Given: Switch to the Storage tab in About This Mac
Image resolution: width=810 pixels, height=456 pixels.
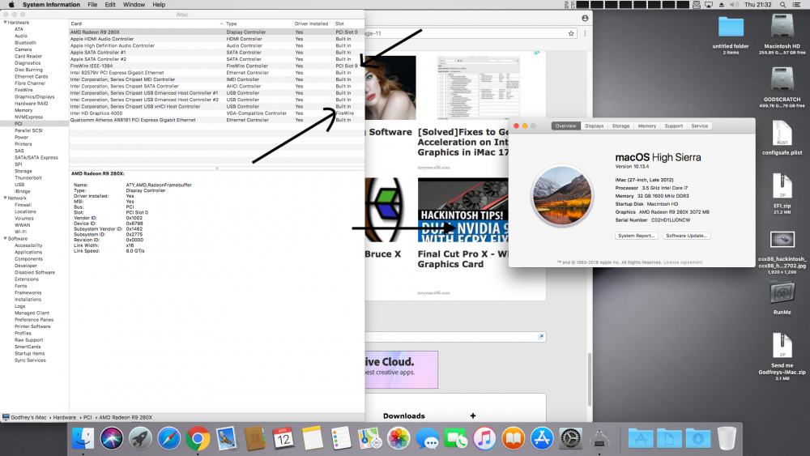Looking at the screenshot, I should pyautogui.click(x=620, y=126).
